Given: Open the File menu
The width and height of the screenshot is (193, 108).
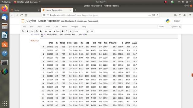Looking at the screenshot, I should 24,27.
